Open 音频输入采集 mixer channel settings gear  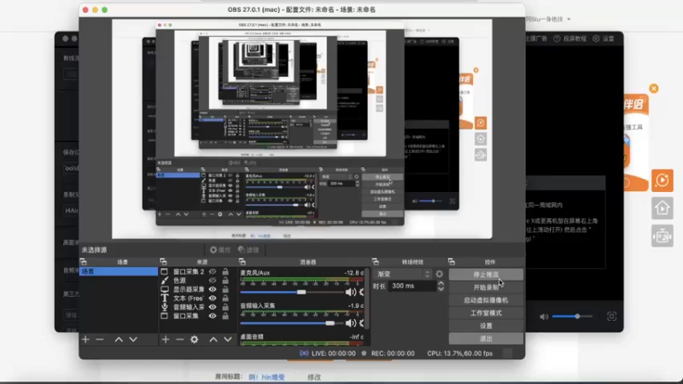[x=361, y=323]
